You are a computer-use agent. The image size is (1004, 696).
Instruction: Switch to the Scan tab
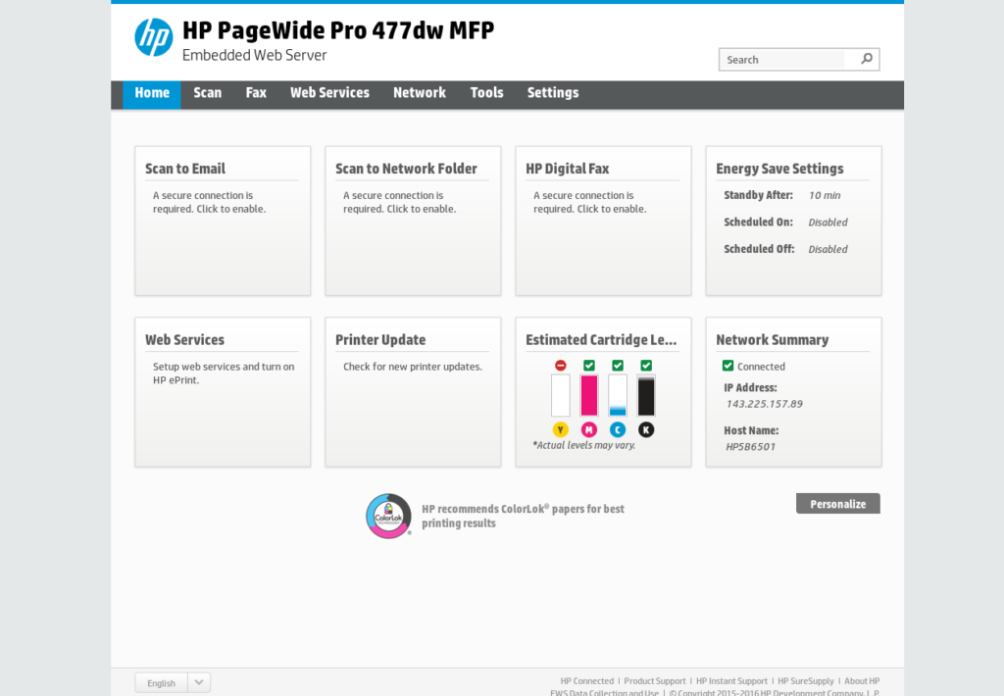pos(208,93)
